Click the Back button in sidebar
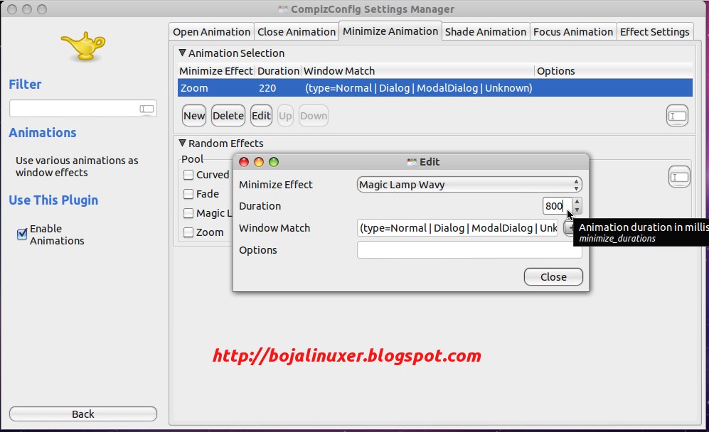 click(82, 414)
